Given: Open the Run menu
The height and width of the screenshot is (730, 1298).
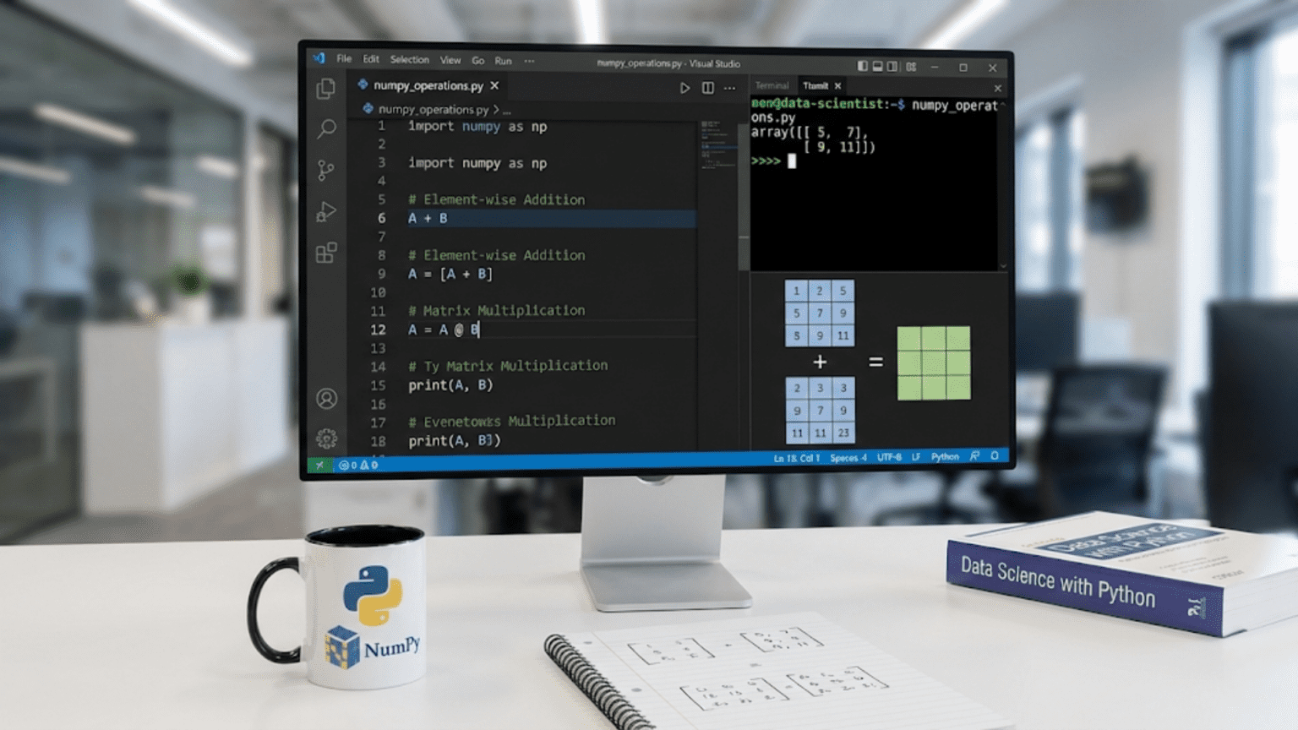Looking at the screenshot, I should 504,61.
